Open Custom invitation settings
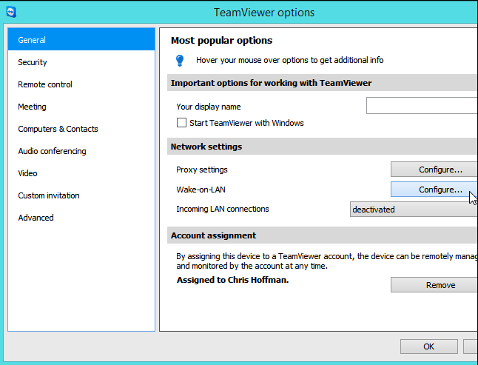Screen dimensions: 478x365 click(81, 195)
